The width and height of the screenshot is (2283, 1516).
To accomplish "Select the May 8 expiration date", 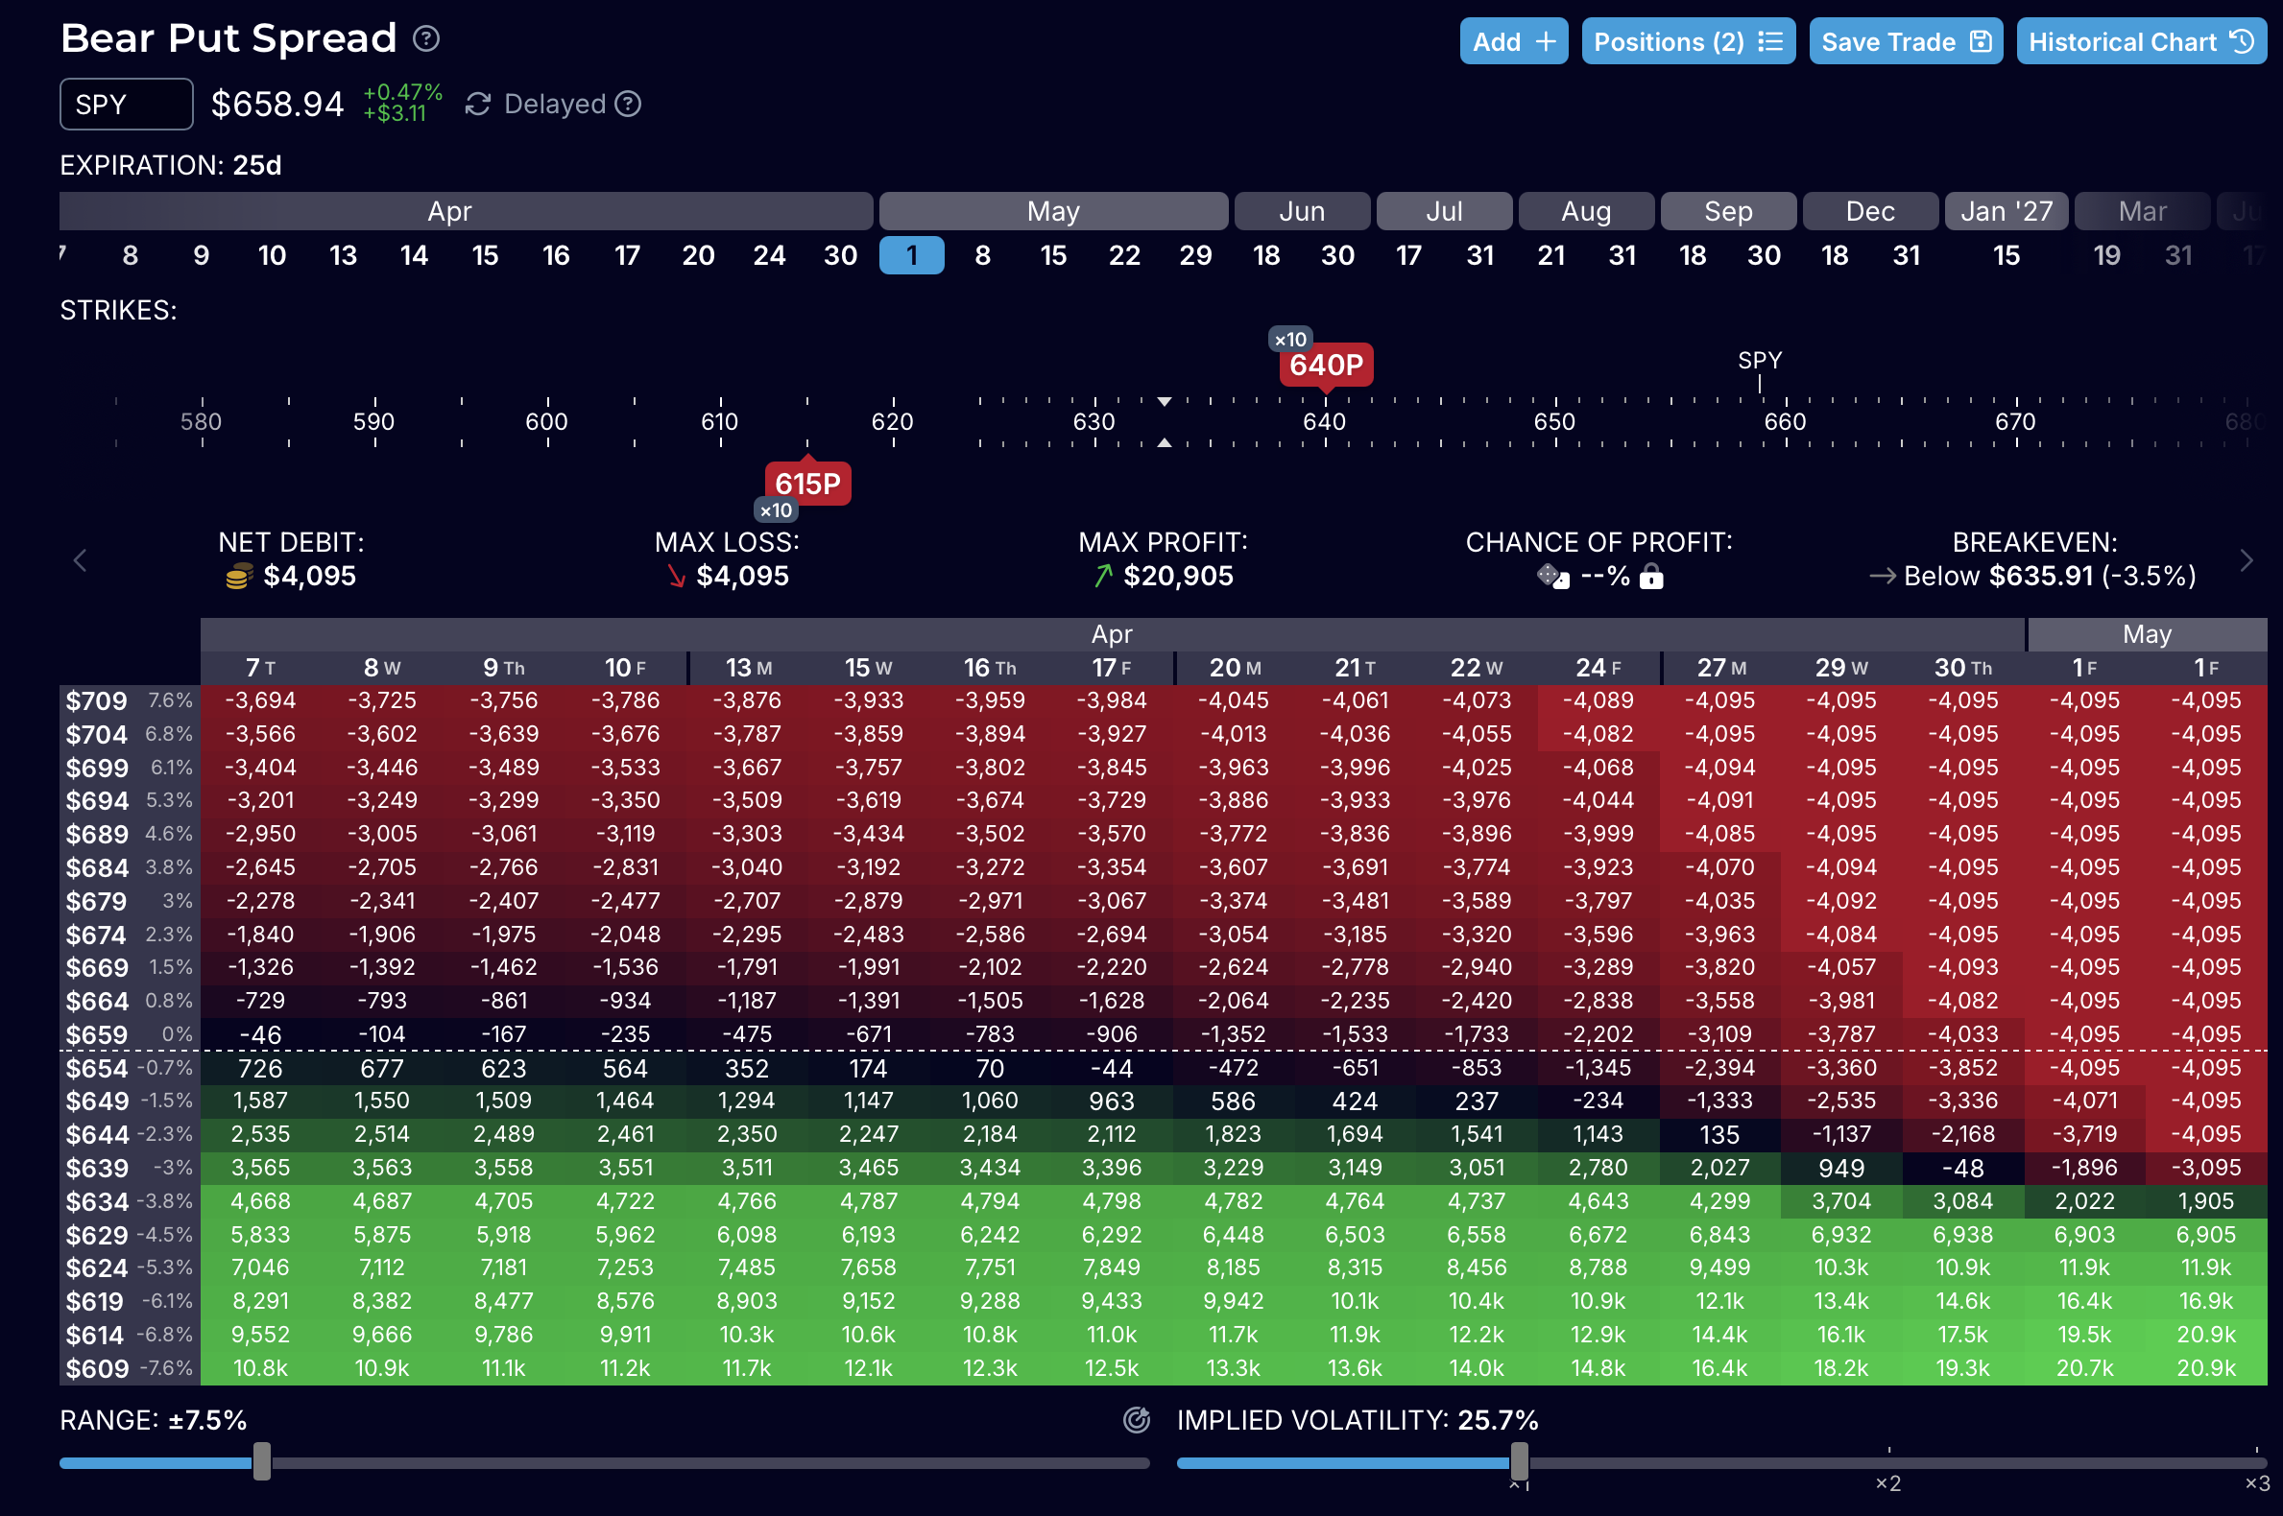I will 982,255.
